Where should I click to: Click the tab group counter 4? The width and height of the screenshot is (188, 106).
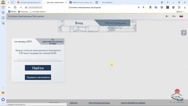click(8, 2)
